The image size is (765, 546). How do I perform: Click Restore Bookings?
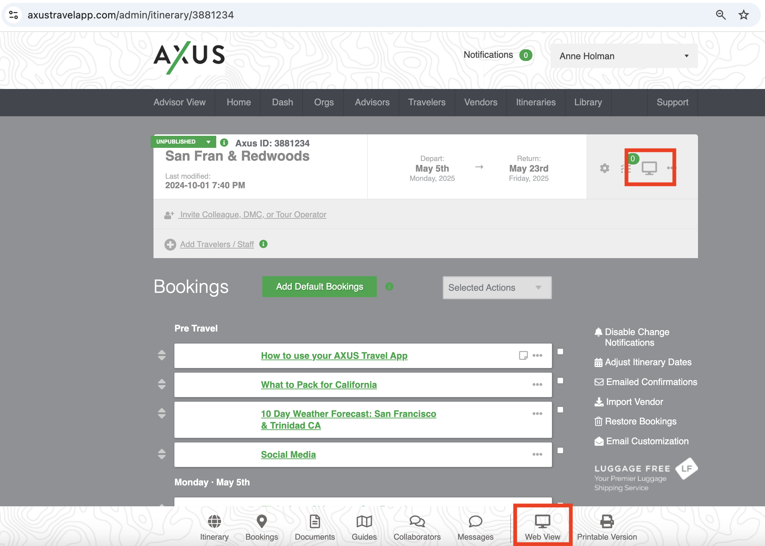(x=635, y=421)
